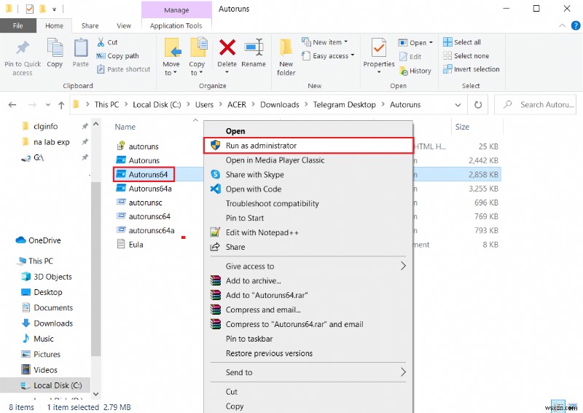Select the autorunsc64 file
583x413 pixels.
pyautogui.click(x=149, y=216)
